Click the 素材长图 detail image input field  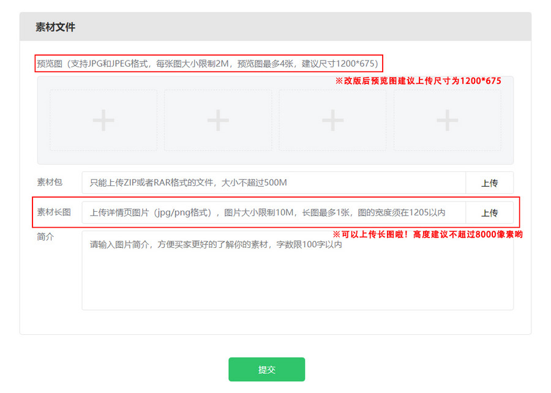click(274, 212)
